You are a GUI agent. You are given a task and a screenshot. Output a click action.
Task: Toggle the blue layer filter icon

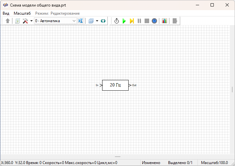coord(81,21)
